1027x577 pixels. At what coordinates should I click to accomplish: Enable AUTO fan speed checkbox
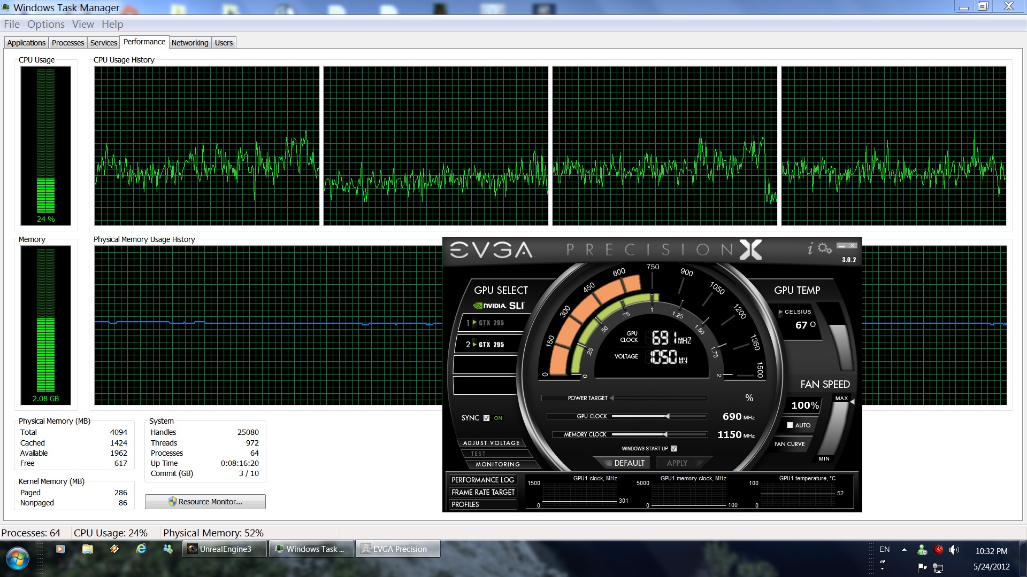click(x=790, y=425)
